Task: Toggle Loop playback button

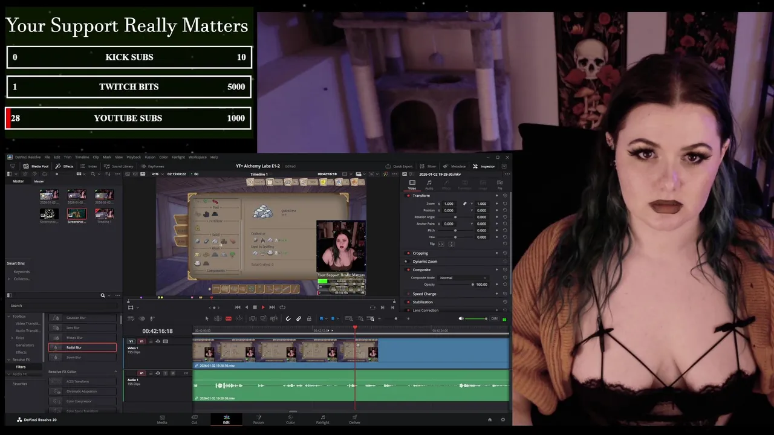Action: coord(282,307)
